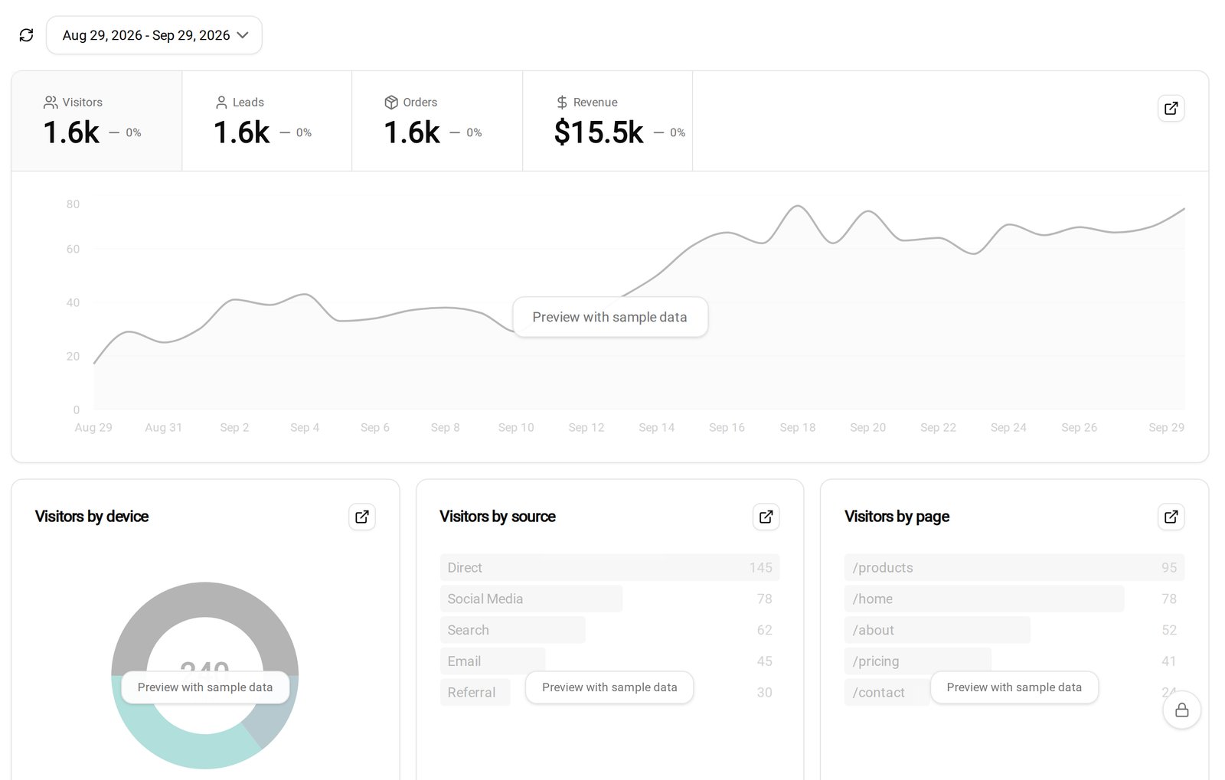Click the Revenue dollar icon
Image resolution: width=1225 pixels, height=780 pixels.
coord(562,103)
